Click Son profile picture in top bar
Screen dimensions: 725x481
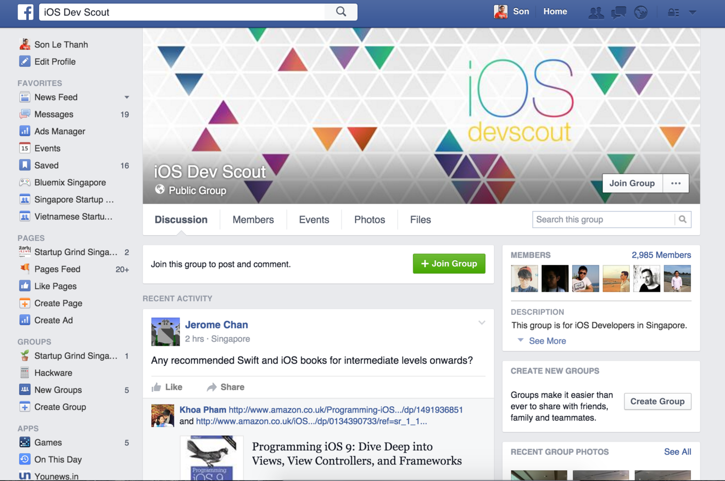click(x=500, y=12)
